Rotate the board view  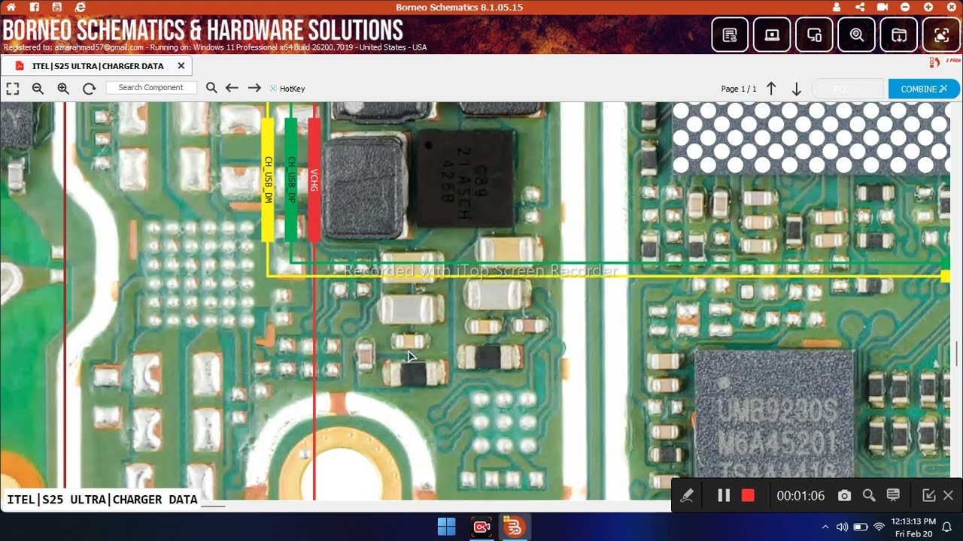[x=89, y=89]
